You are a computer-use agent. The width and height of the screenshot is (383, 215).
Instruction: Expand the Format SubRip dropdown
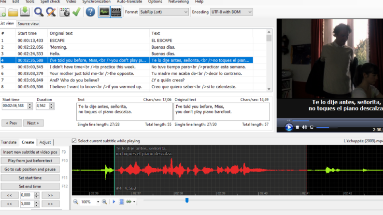pyautogui.click(x=164, y=12)
